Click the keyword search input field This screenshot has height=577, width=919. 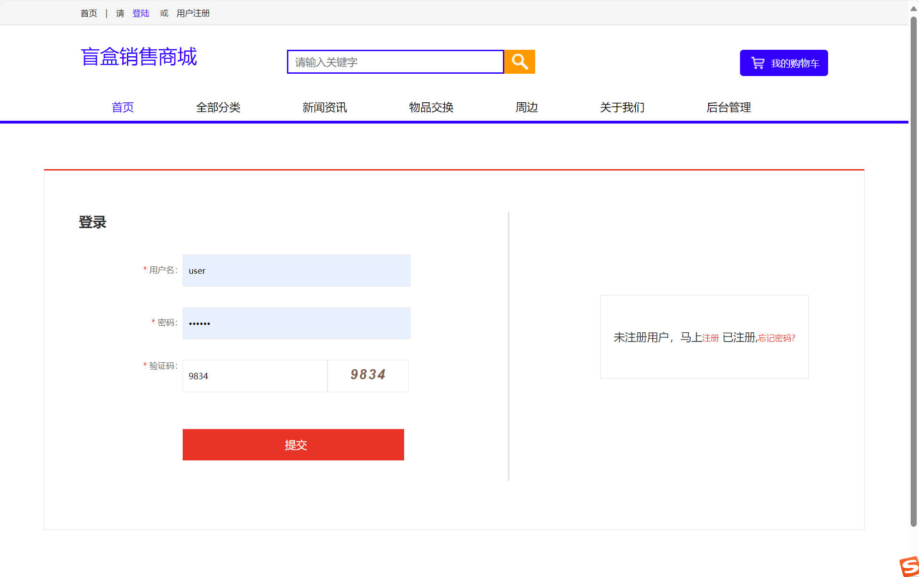click(394, 62)
